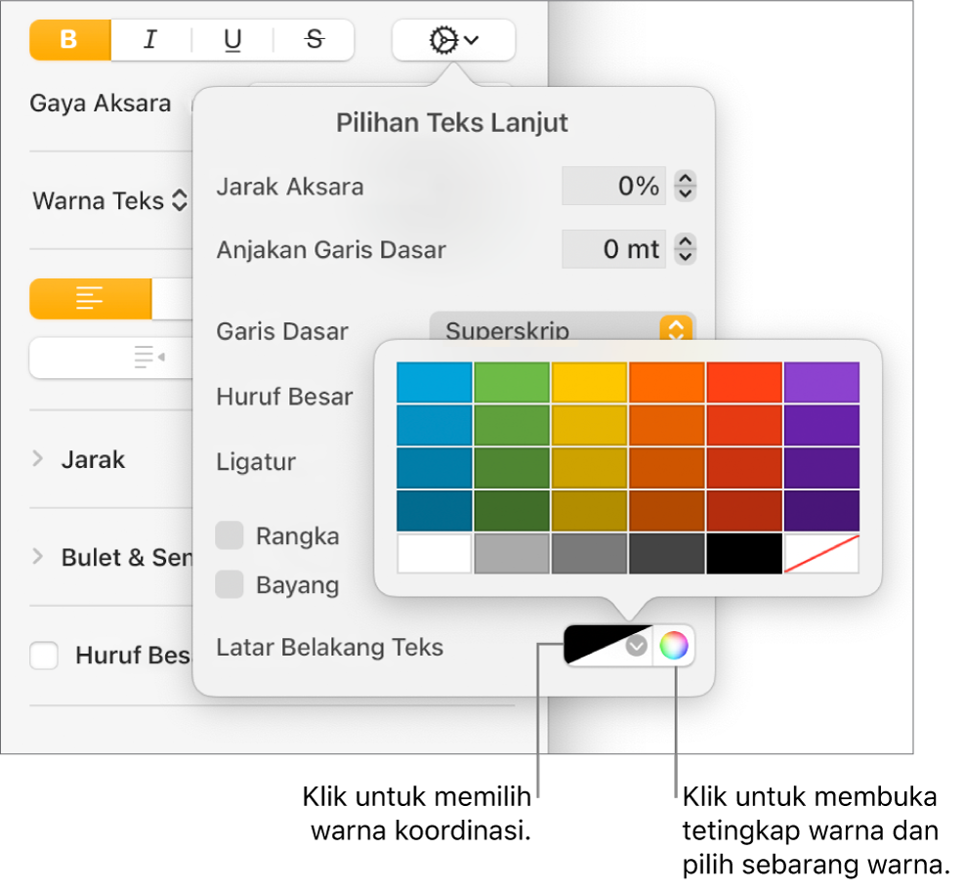This screenshot has width=965, height=892.
Task: Pick the red swatch in top row
Action: pos(744,382)
